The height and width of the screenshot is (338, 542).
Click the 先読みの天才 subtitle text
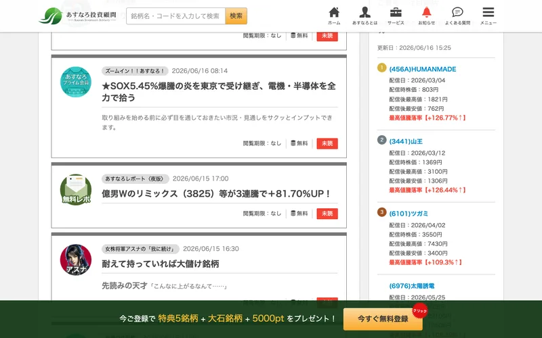(125, 285)
